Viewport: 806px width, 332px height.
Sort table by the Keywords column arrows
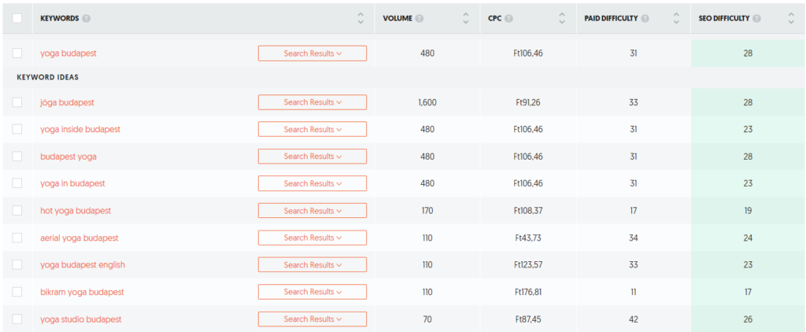click(360, 19)
